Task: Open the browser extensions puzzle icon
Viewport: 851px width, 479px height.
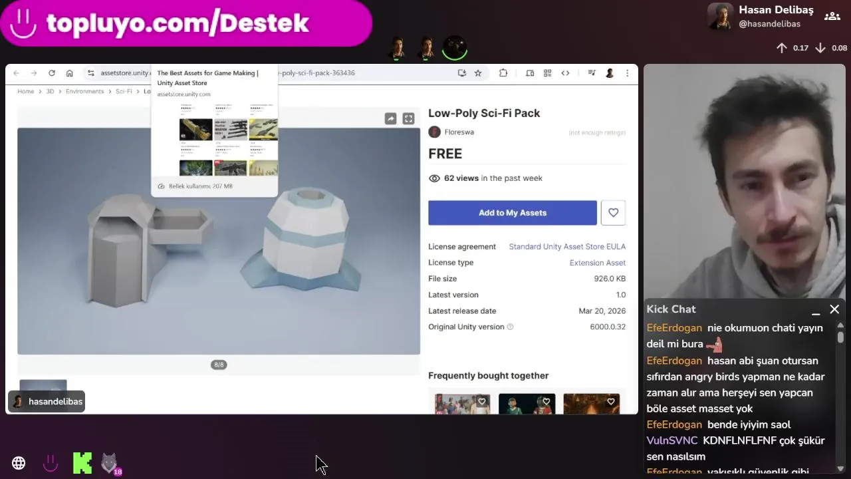Action: (x=503, y=73)
